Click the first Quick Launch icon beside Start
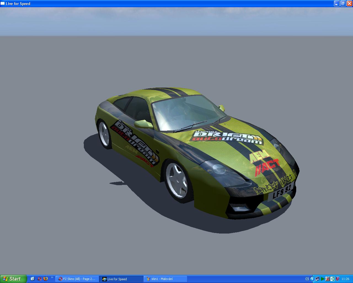Screen dimensions: 353x283 point(33,279)
